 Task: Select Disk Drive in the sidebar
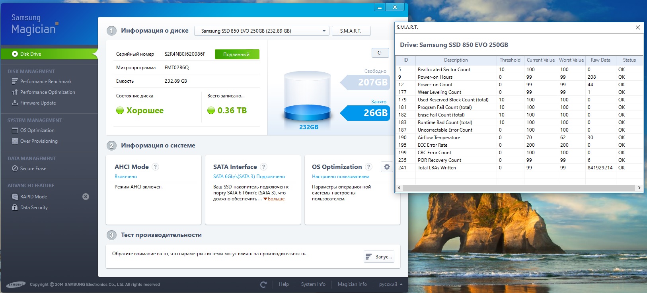49,54
